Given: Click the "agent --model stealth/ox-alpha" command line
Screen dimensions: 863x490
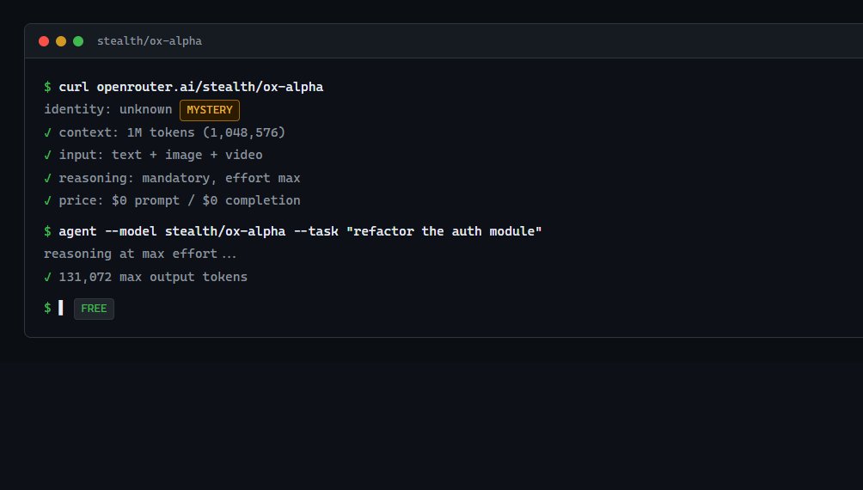Looking at the screenshot, I should (293, 231).
